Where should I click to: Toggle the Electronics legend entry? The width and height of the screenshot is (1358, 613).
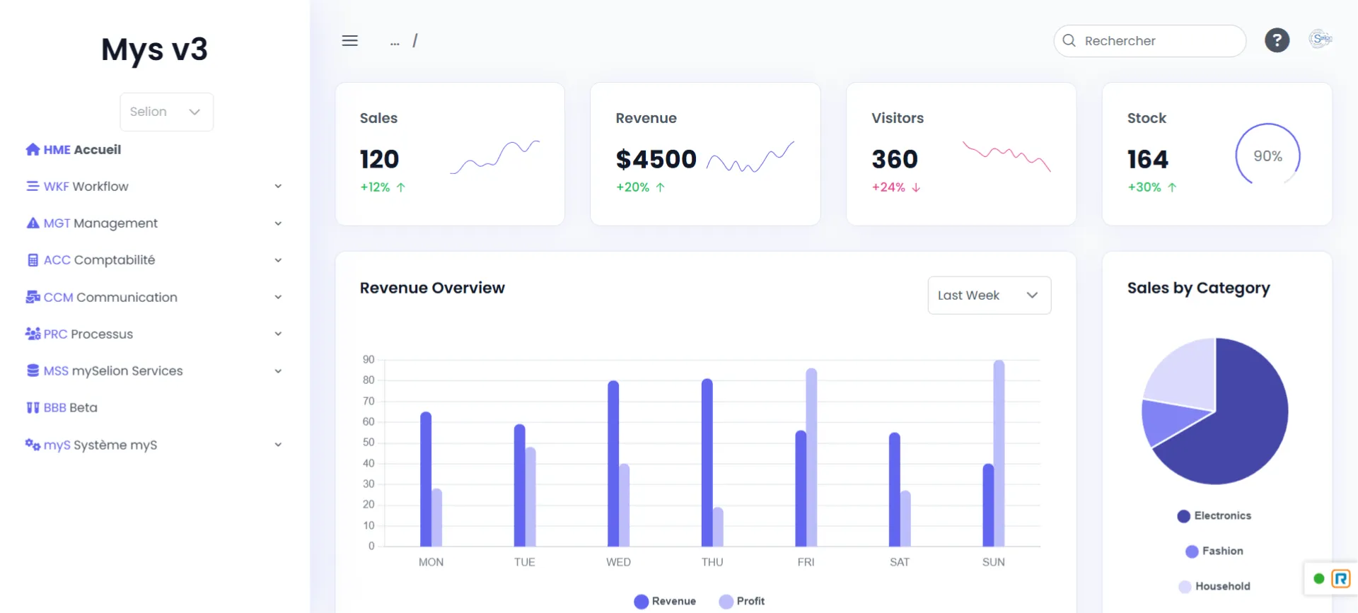[x=1214, y=515]
